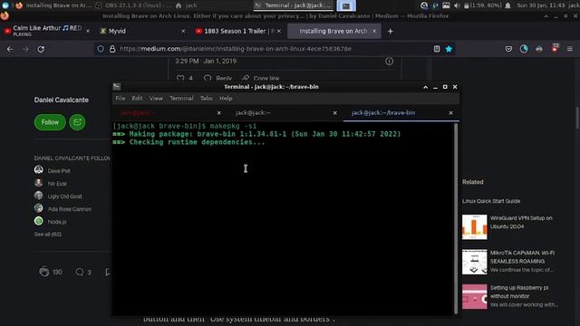This screenshot has height=326, width=580.
Task: Close the Myvid browser tab
Action: click(183, 32)
